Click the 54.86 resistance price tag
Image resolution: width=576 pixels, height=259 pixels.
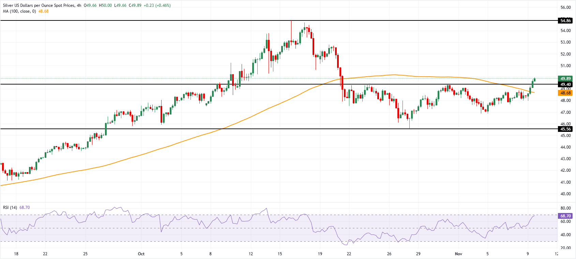565,21
